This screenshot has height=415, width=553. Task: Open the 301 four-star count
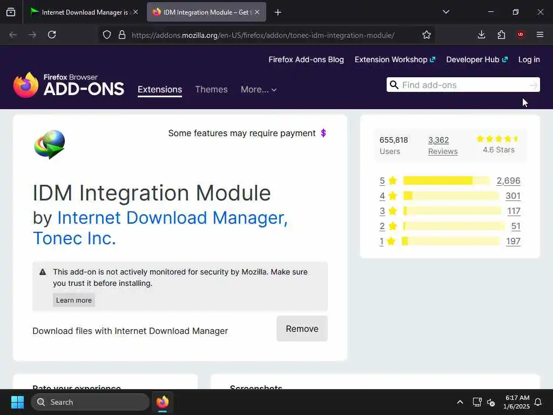pyautogui.click(x=513, y=196)
